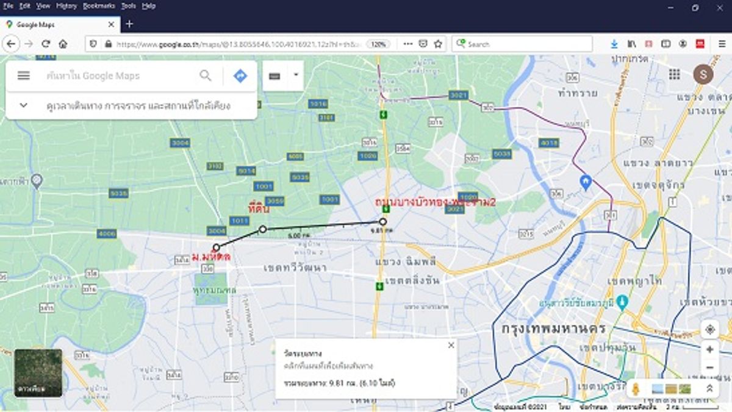Reload the page
Screen dimensions: 732x412
click(x=45, y=44)
